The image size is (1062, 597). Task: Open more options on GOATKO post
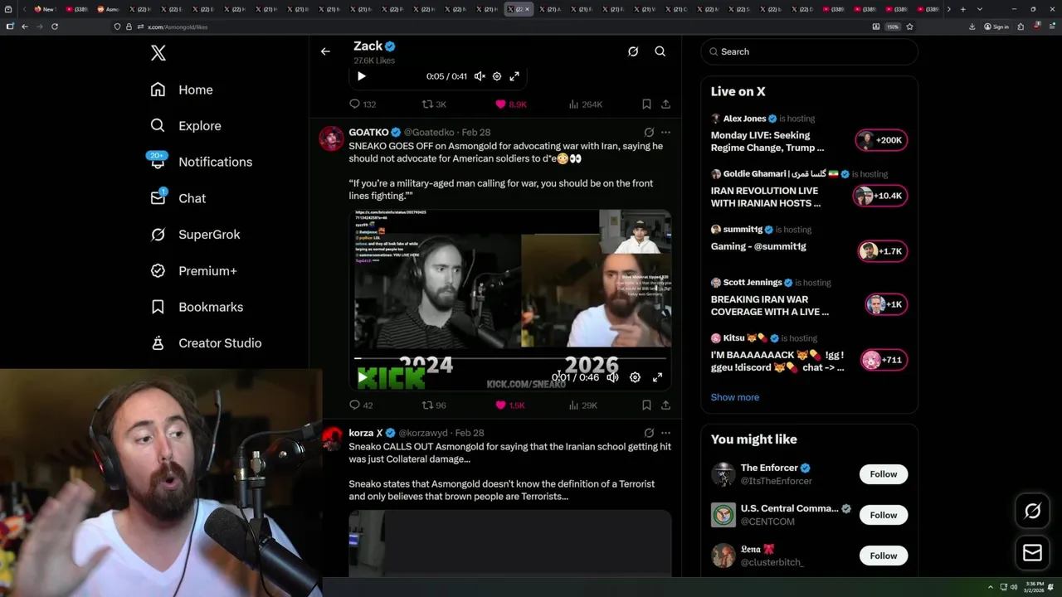coord(665,133)
